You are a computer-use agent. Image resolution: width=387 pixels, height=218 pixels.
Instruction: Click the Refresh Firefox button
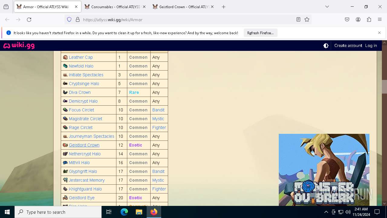tap(260, 33)
